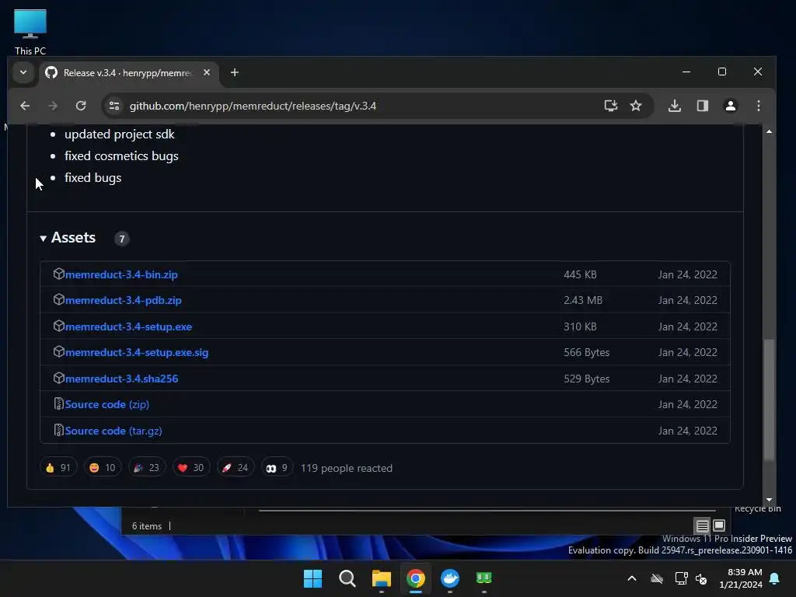Download memreduct-3.4-setup.exe.sig
Screen dimensions: 796x597
(137, 352)
